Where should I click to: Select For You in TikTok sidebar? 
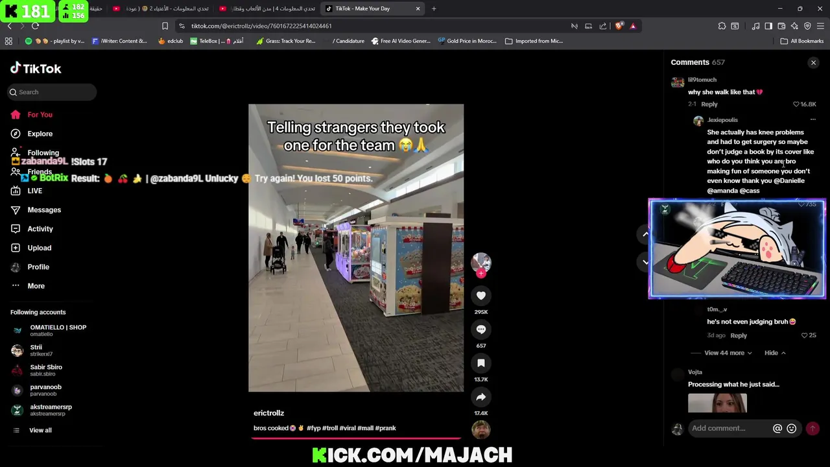pos(40,115)
